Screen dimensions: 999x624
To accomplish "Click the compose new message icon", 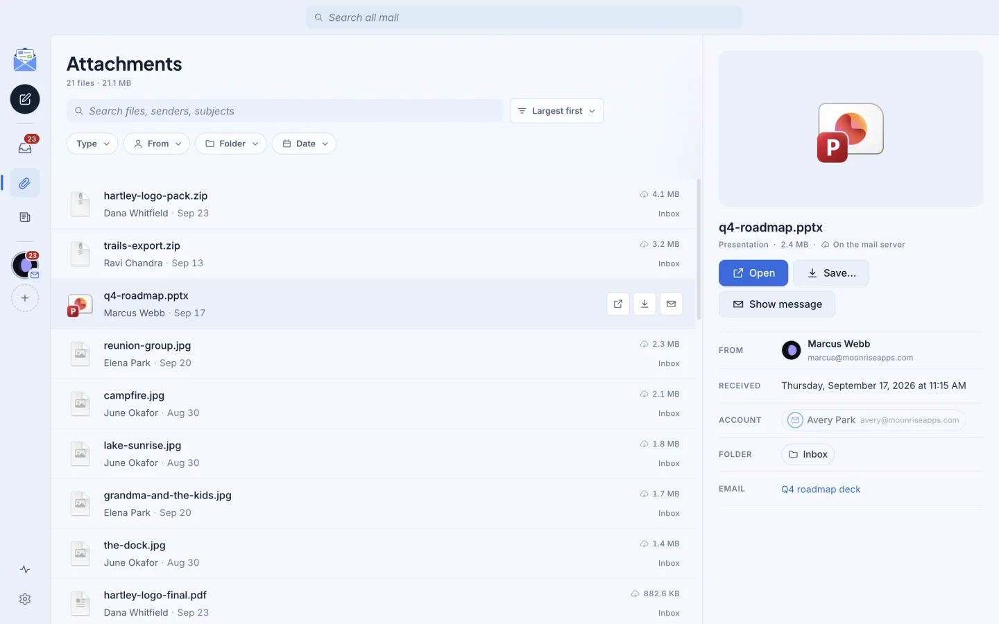I will (x=25, y=99).
